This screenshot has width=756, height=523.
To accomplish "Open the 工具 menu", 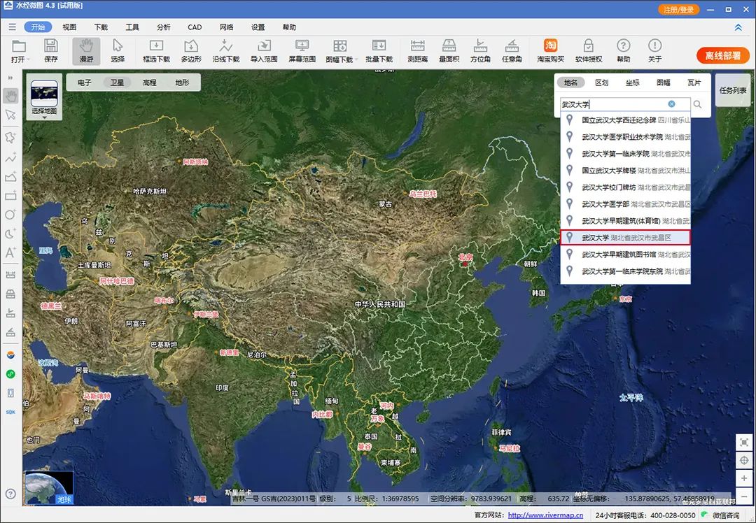I will pyautogui.click(x=132, y=27).
